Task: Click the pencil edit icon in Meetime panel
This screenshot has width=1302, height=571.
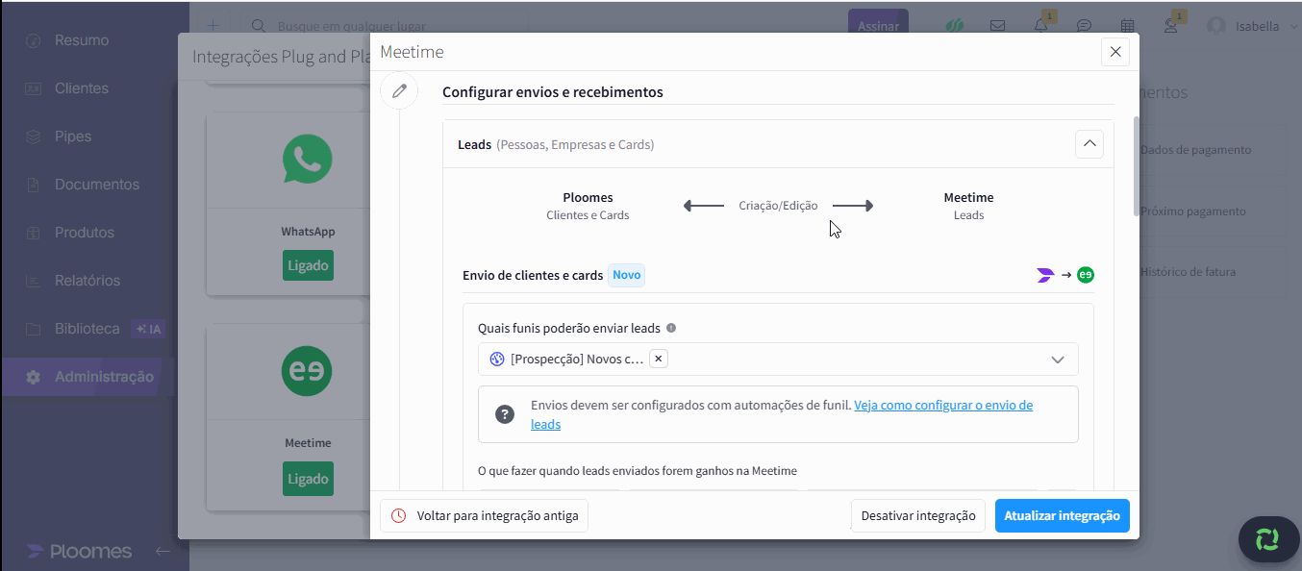Action: (399, 91)
